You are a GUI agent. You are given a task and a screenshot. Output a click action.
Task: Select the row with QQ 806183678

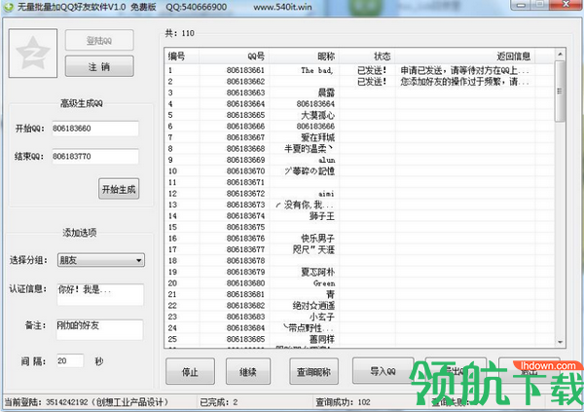tap(359, 261)
